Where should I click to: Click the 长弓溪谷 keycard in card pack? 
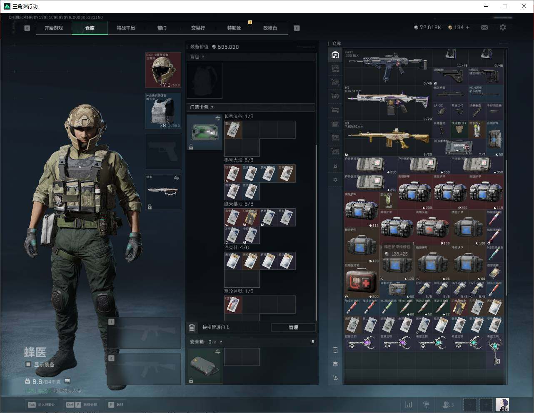click(233, 130)
